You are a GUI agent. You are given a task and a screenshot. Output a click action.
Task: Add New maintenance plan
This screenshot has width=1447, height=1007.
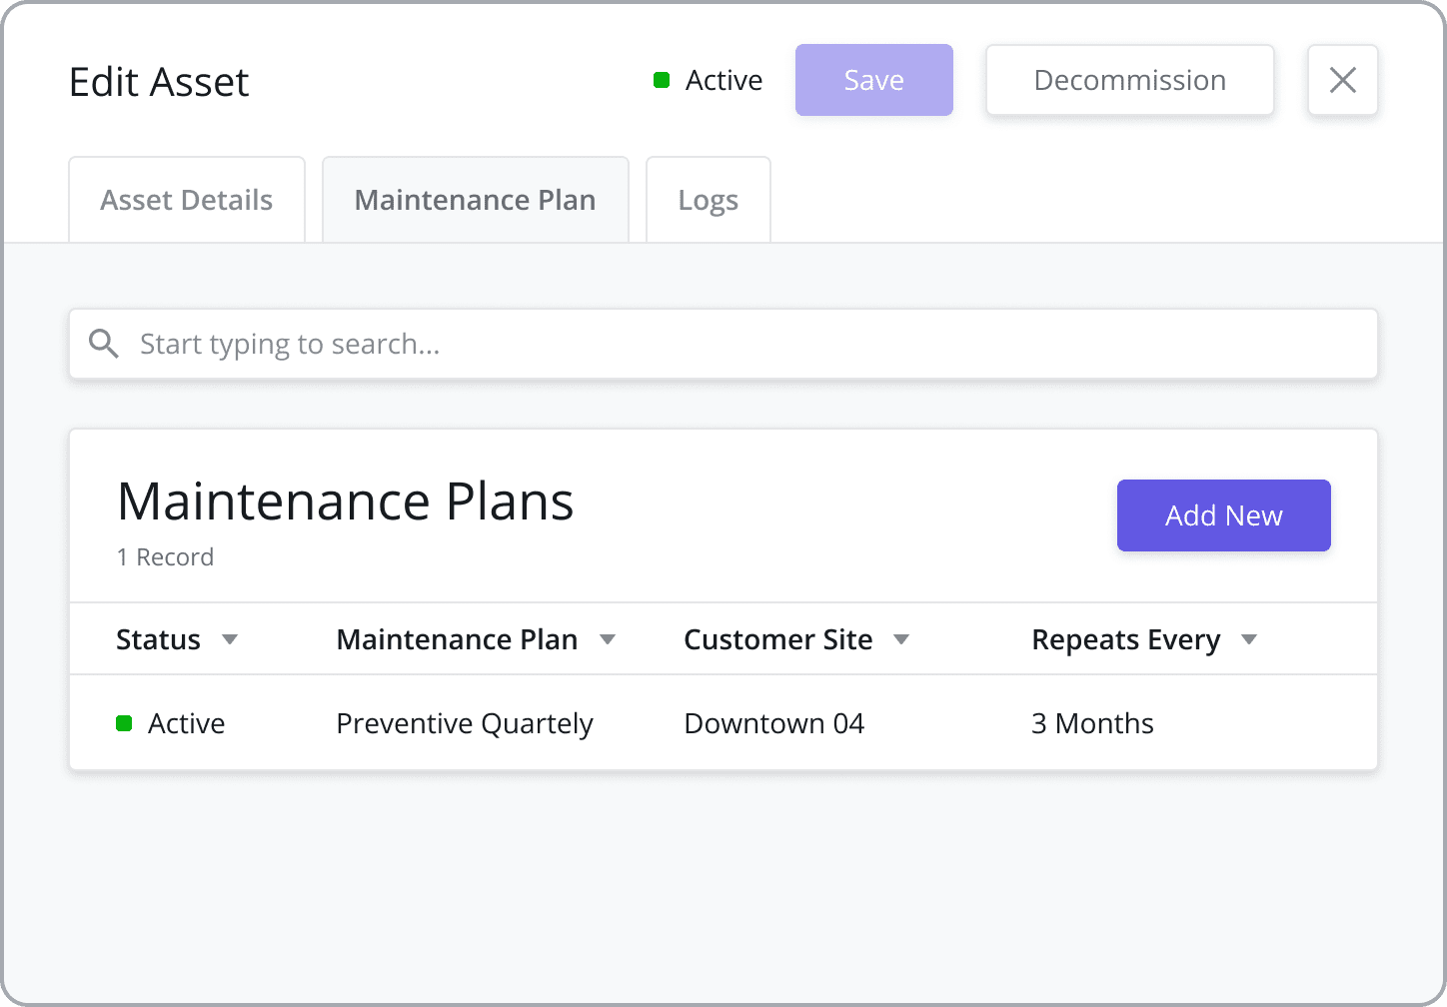tap(1224, 515)
